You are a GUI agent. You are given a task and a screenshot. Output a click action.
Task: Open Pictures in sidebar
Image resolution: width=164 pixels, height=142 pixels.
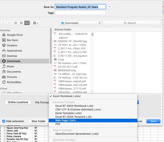pyautogui.click(x=24, y=77)
